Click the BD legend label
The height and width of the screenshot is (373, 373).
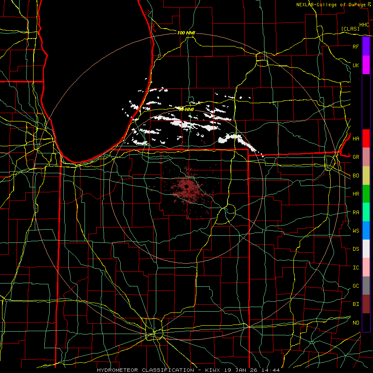[x=356, y=176]
